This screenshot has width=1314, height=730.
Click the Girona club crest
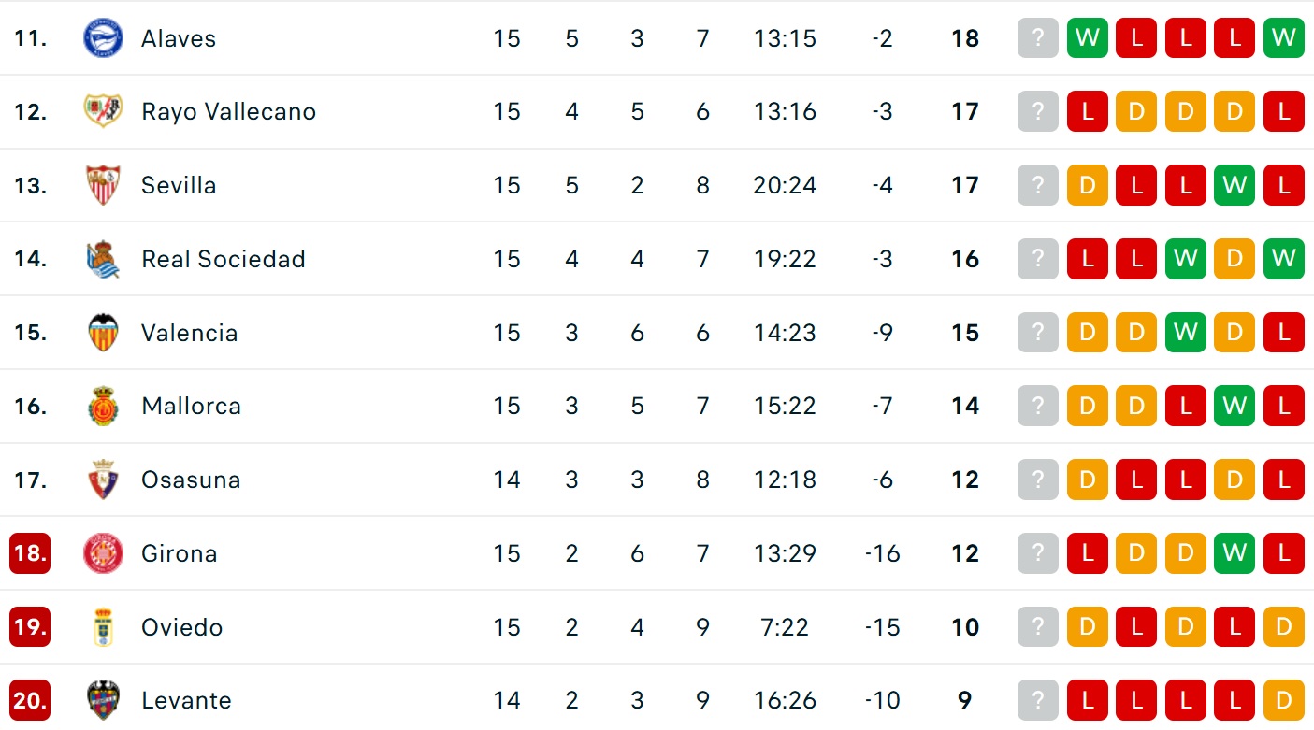[x=103, y=553]
